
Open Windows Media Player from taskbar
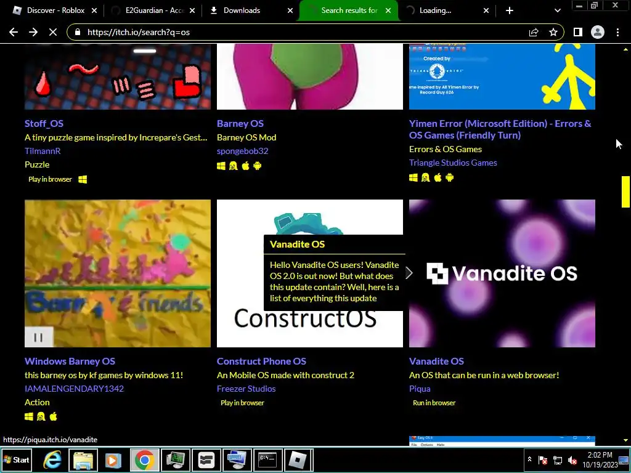tap(113, 459)
